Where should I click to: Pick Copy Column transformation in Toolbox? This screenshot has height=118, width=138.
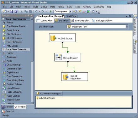(x=13, y=73)
